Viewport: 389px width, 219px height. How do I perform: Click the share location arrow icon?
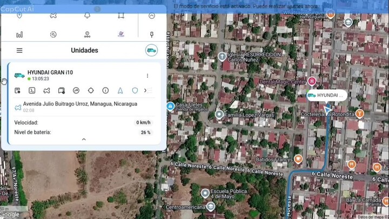tap(76, 91)
